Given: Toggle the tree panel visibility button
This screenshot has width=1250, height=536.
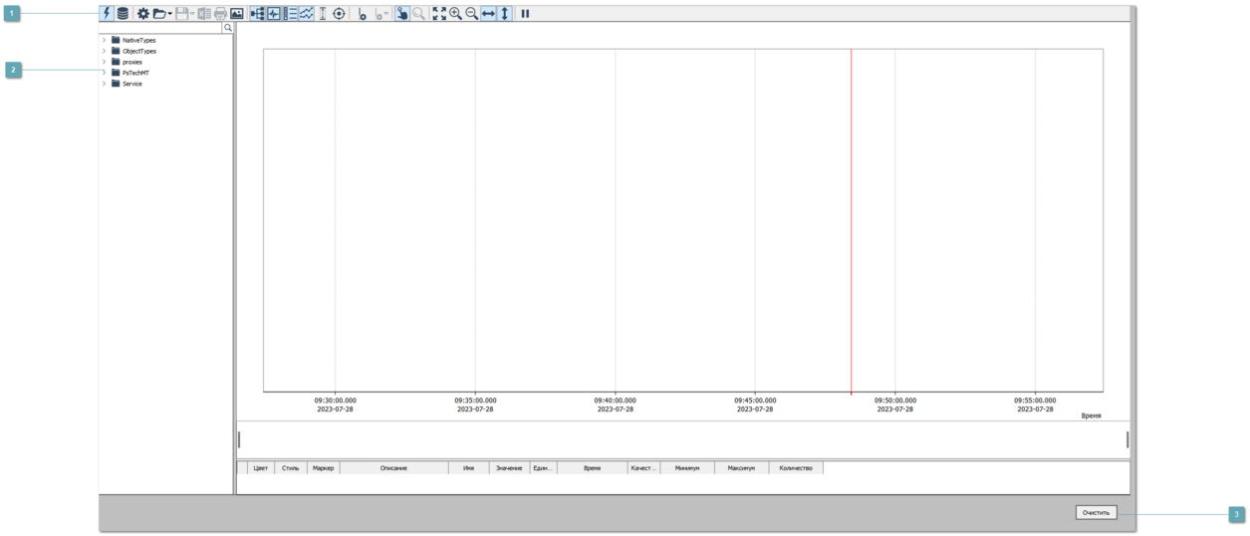Looking at the screenshot, I should [x=257, y=14].
